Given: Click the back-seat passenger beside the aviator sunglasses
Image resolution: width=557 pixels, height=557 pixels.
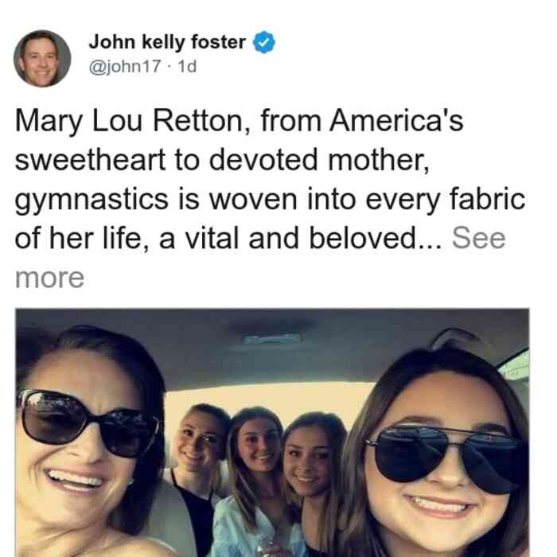Looking at the screenshot, I should [313, 476].
